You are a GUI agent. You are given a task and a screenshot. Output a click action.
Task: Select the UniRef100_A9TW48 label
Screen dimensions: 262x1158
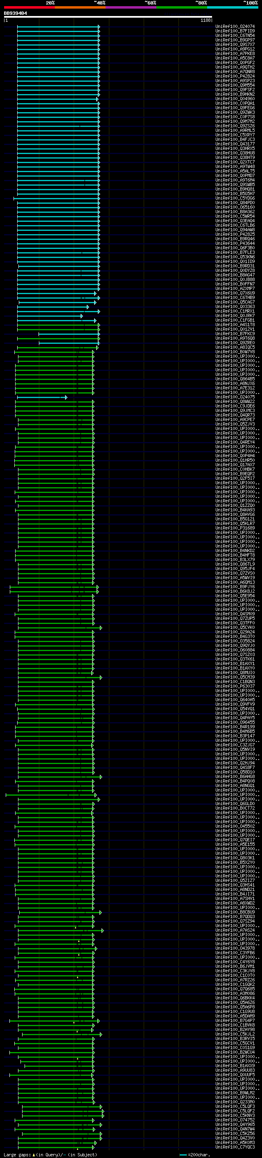click(235, 167)
